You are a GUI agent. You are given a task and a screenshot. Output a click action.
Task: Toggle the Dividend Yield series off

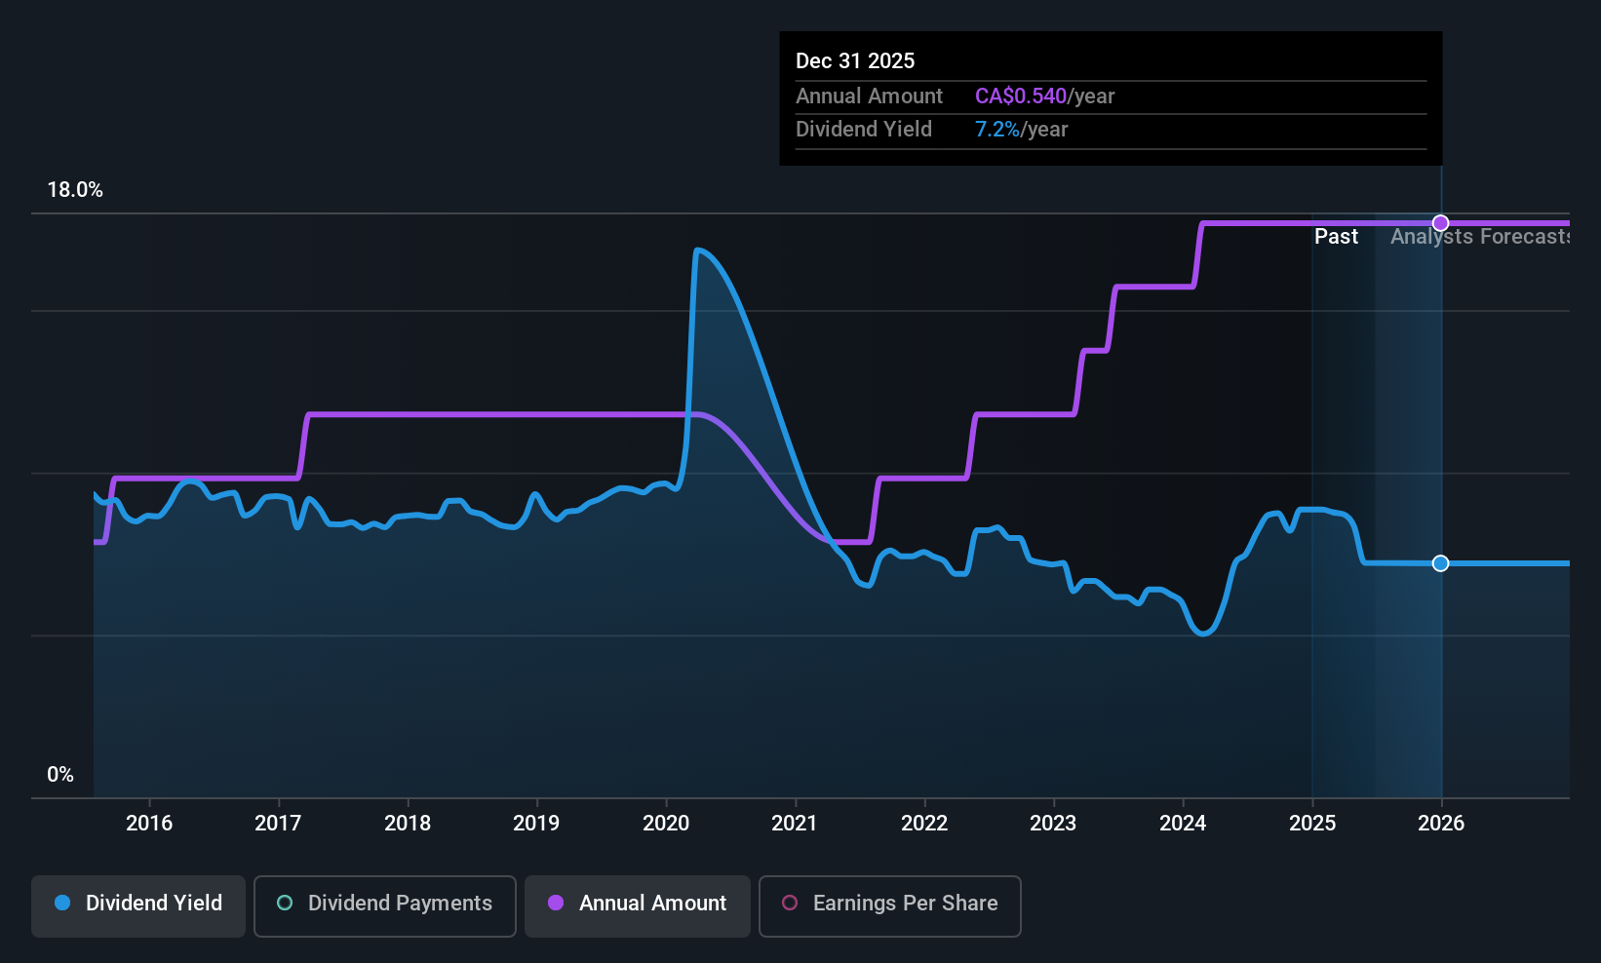(137, 905)
